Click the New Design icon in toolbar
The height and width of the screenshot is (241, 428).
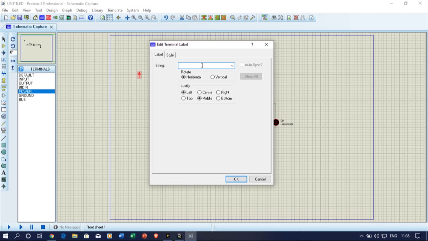pyautogui.click(x=6, y=18)
